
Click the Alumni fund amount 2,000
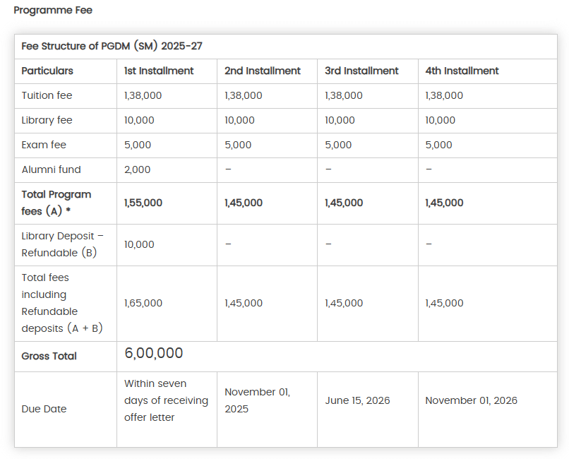[x=137, y=169]
